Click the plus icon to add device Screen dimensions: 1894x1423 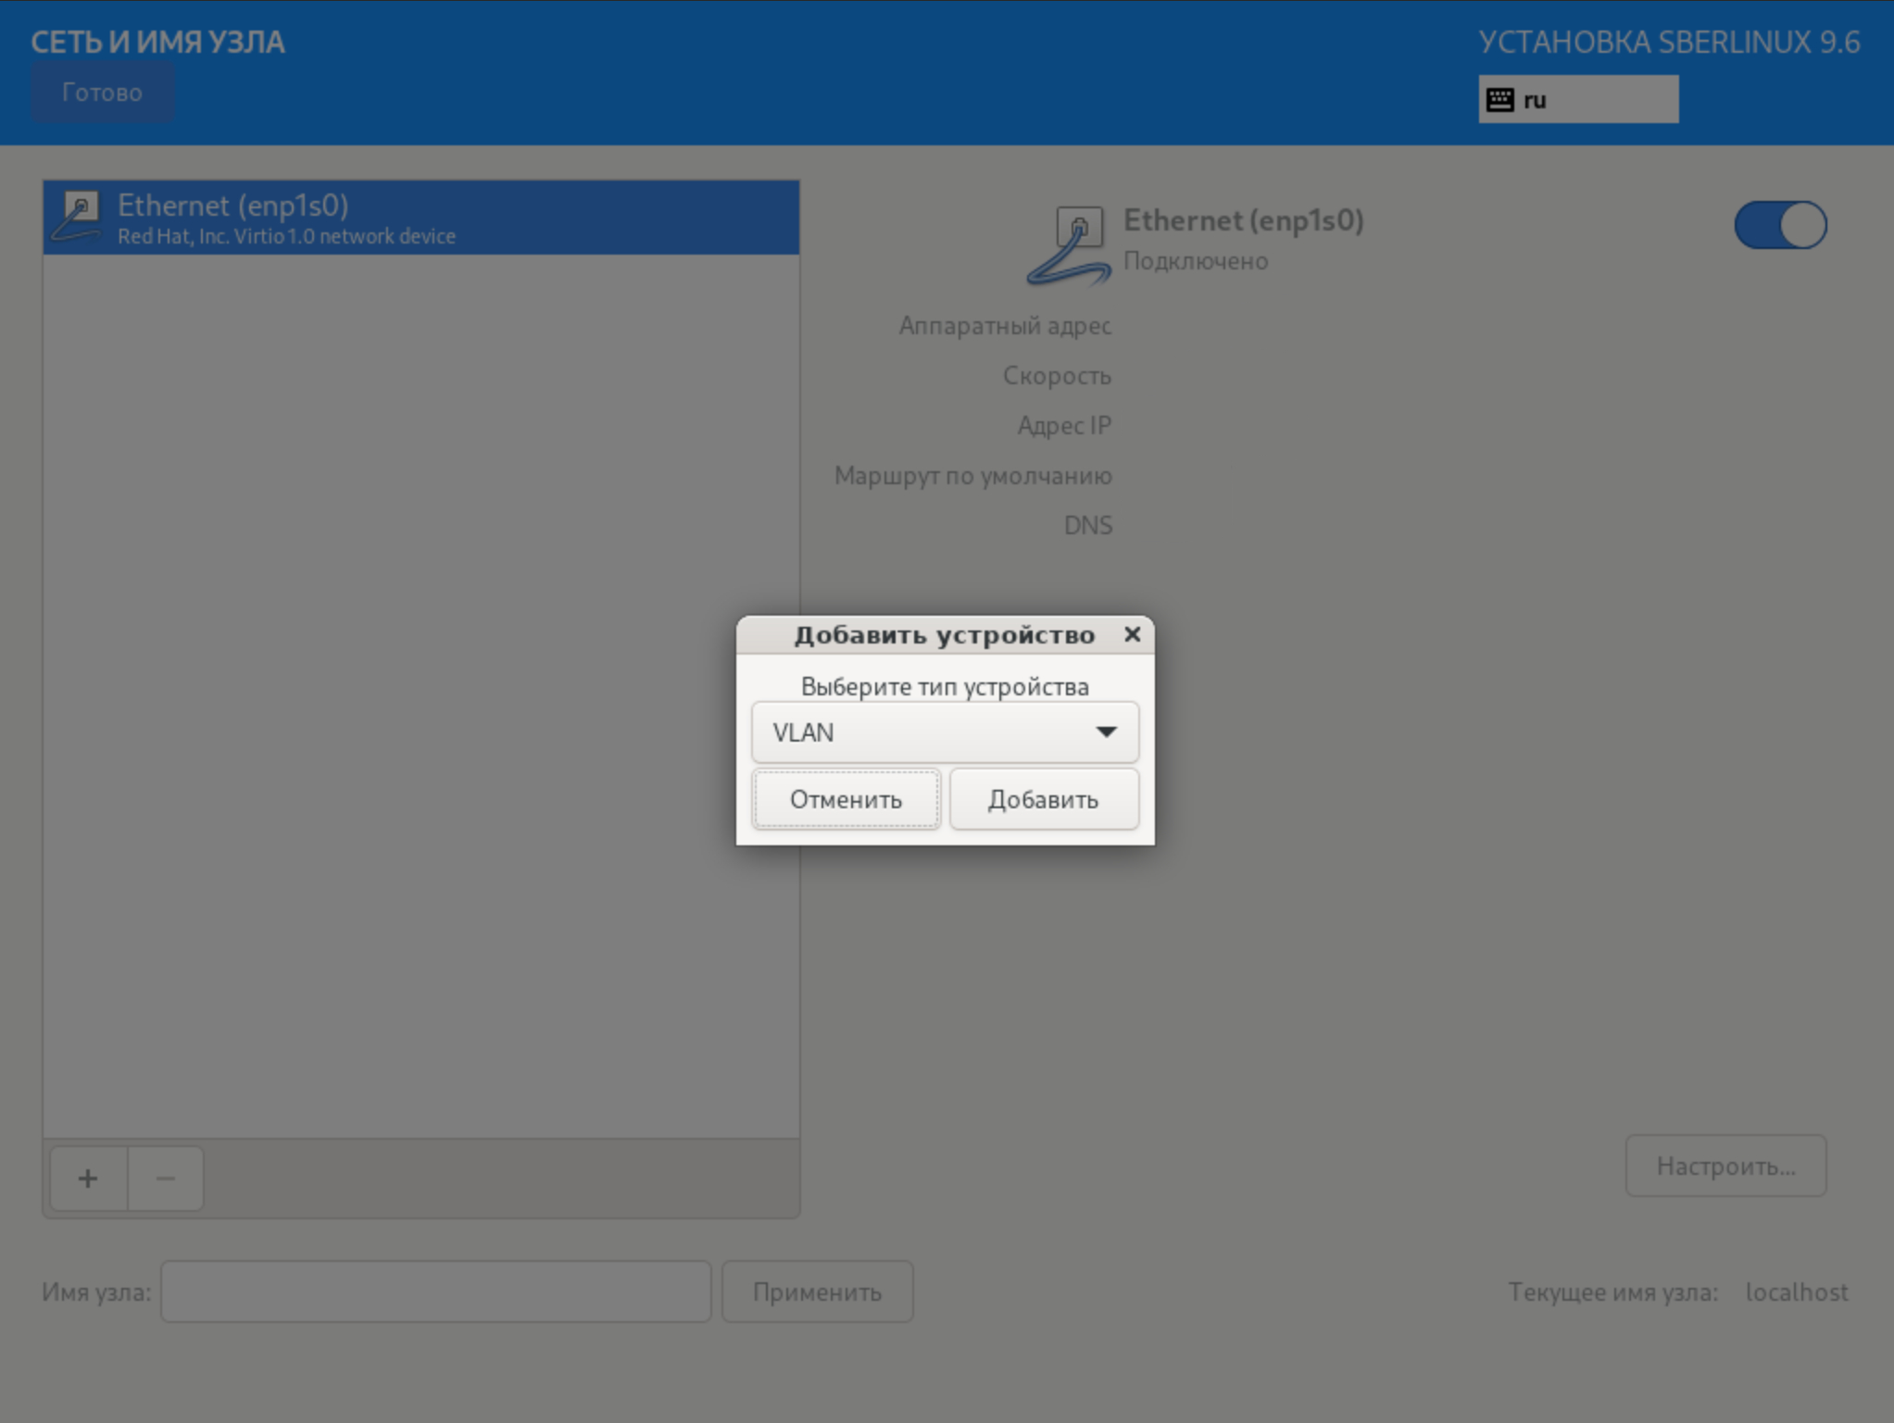88,1179
